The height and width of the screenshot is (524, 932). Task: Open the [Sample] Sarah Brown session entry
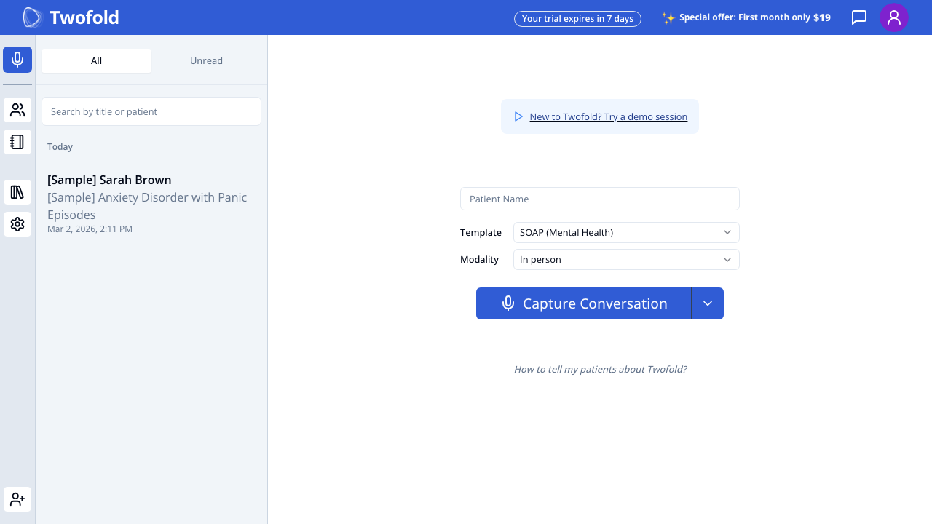pos(151,203)
